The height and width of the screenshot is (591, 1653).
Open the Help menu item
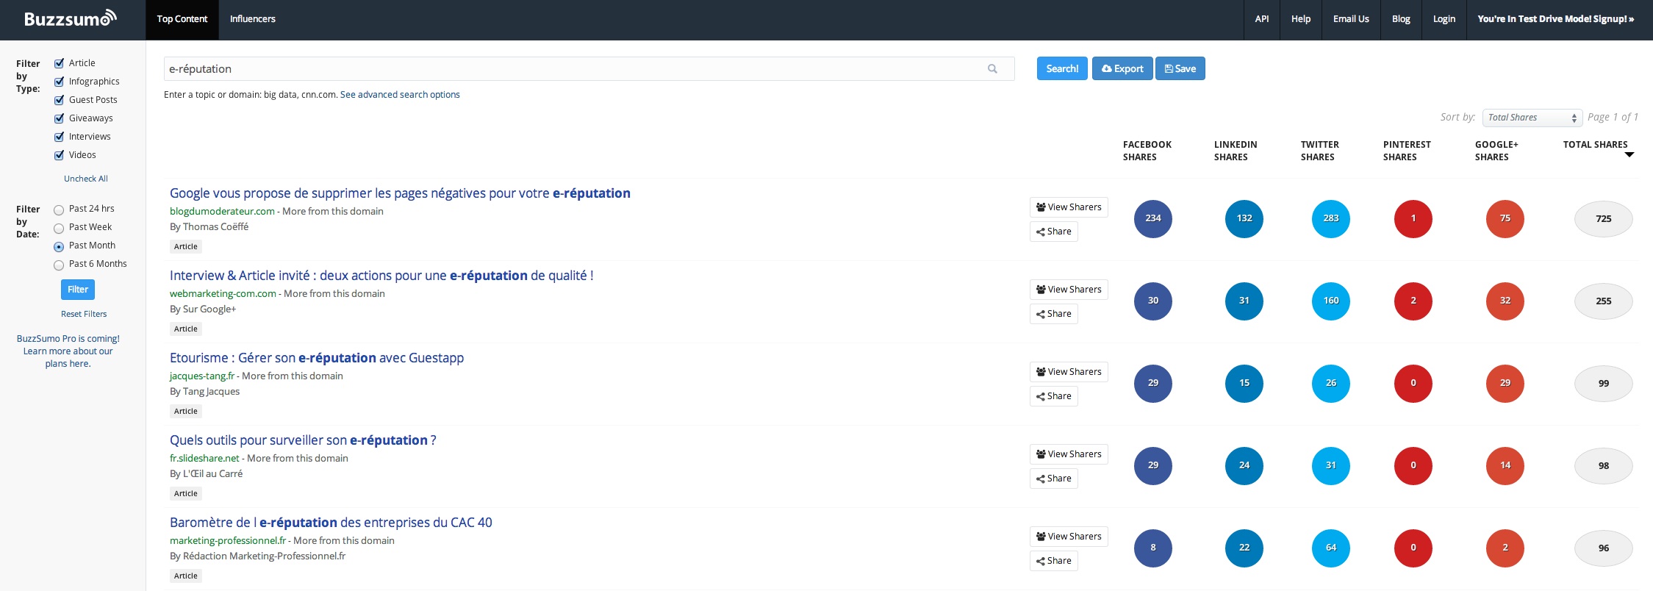tap(1301, 19)
